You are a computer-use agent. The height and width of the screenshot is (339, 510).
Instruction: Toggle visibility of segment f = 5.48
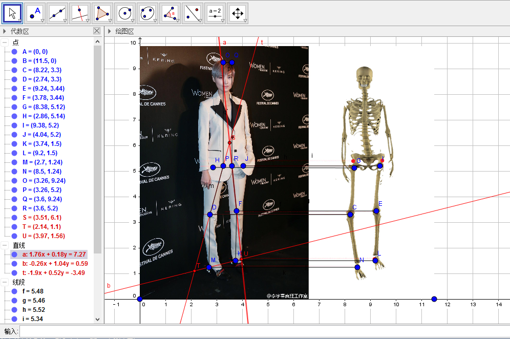[x=14, y=291]
